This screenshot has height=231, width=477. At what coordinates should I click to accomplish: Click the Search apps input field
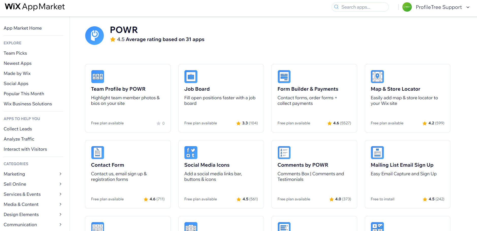click(360, 7)
